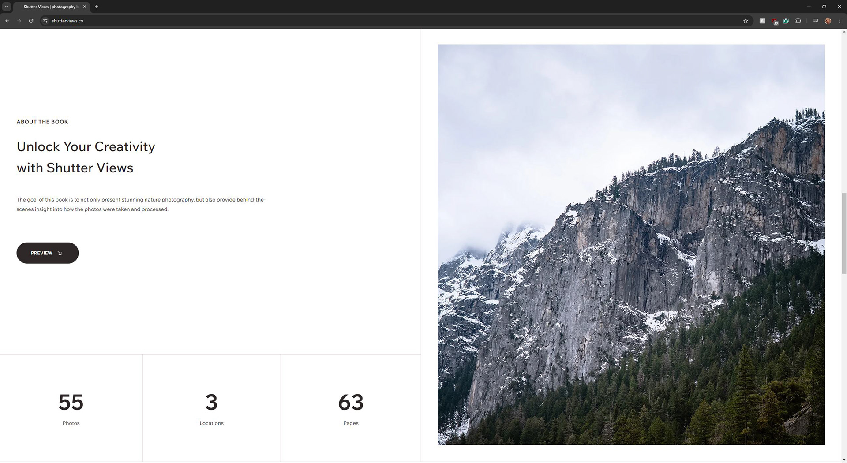Open the Extensions puzzle piece menu

tap(798, 21)
